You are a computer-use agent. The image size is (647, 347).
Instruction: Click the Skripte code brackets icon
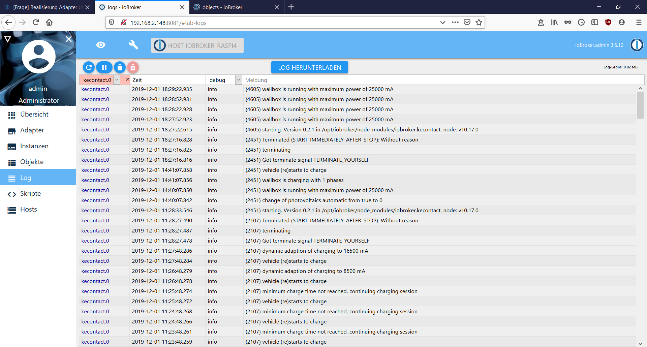tap(12, 194)
